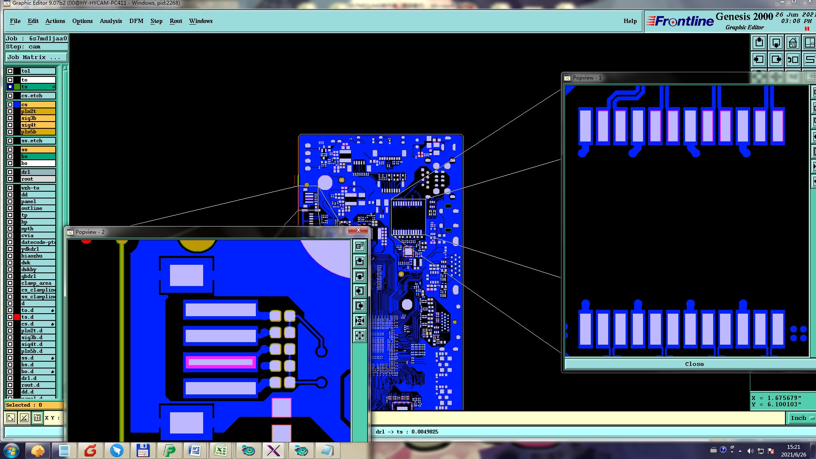
Task: Toggle the checkbox for layer drl
Action: coord(10,172)
